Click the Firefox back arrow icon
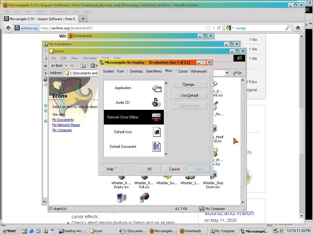The width and height of the screenshot is (313, 235). click(x=8, y=28)
